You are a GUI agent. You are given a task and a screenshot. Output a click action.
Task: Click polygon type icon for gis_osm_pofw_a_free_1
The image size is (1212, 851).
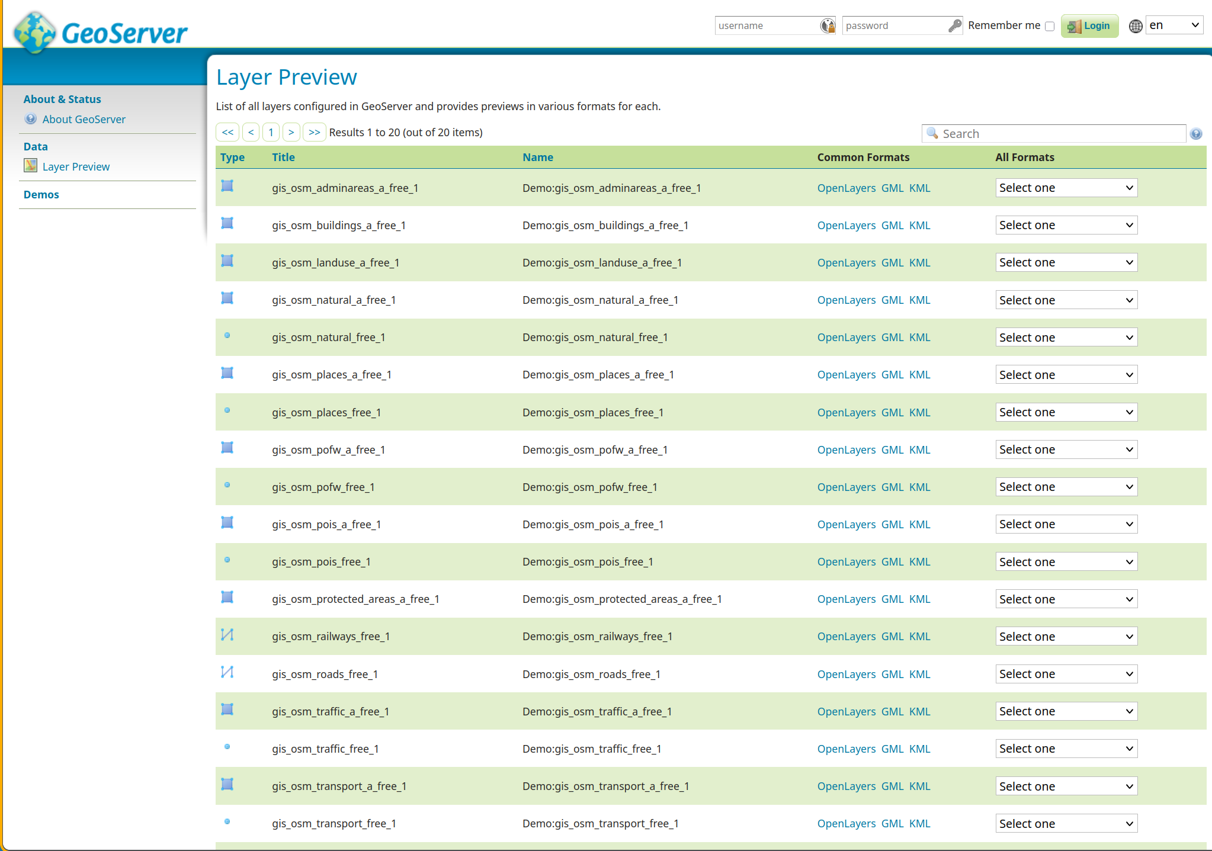[x=227, y=448]
